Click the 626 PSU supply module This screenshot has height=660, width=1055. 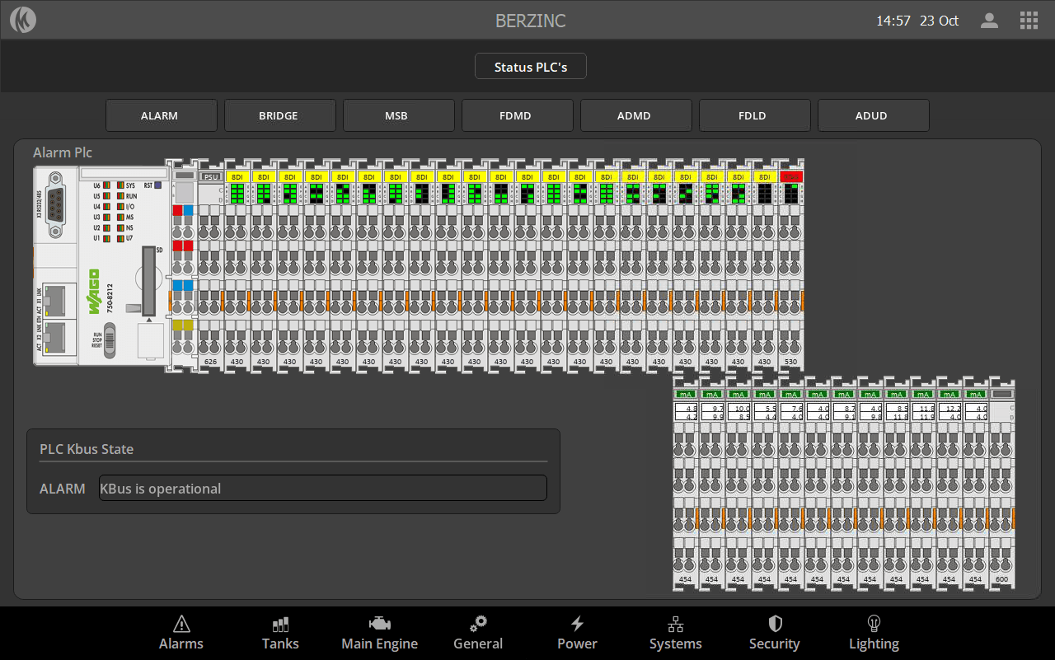(211, 265)
